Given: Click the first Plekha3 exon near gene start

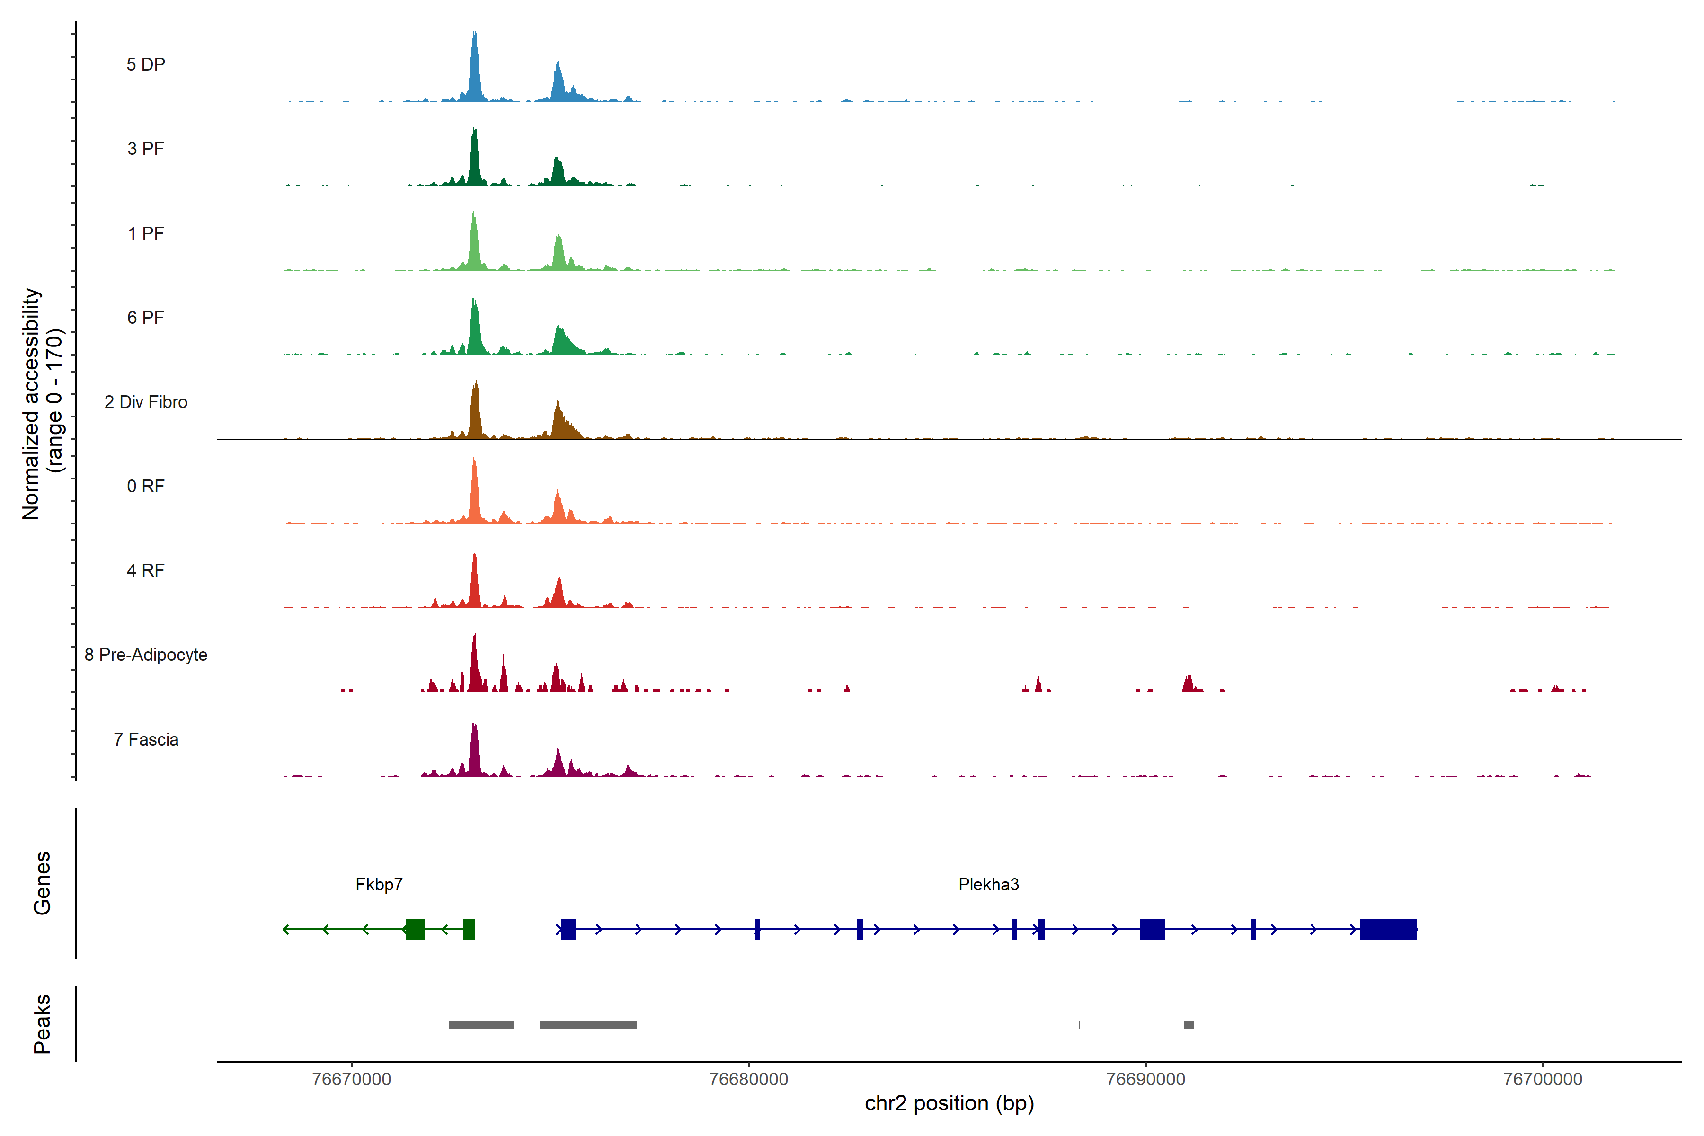Looking at the screenshot, I should click(568, 929).
